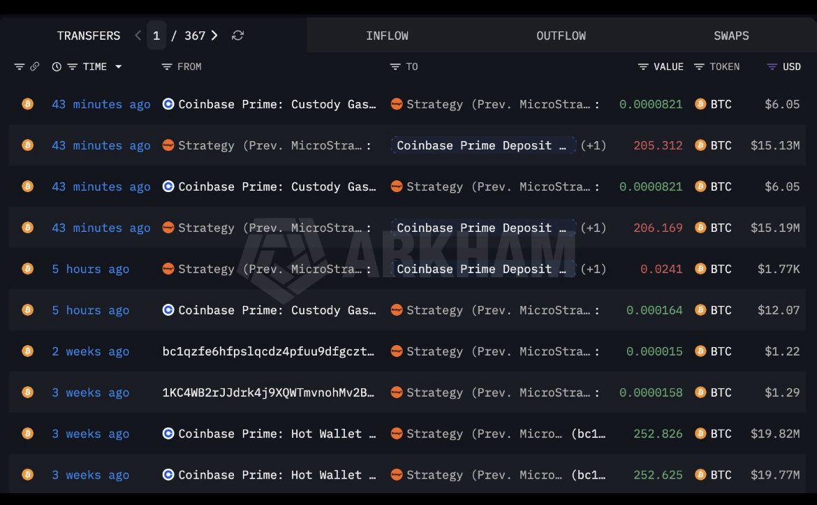Screen dimensions: 817x505
Task: Filter by the USD column
Action: coord(772,67)
